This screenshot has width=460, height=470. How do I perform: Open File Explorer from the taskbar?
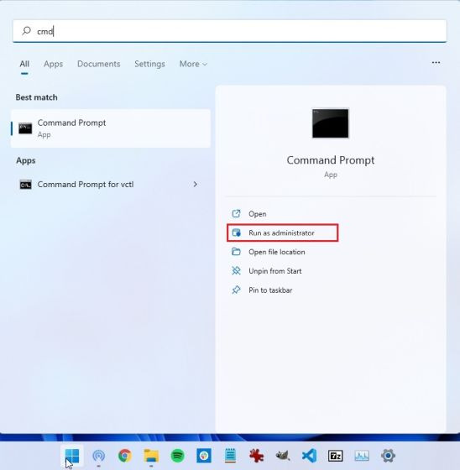click(151, 456)
